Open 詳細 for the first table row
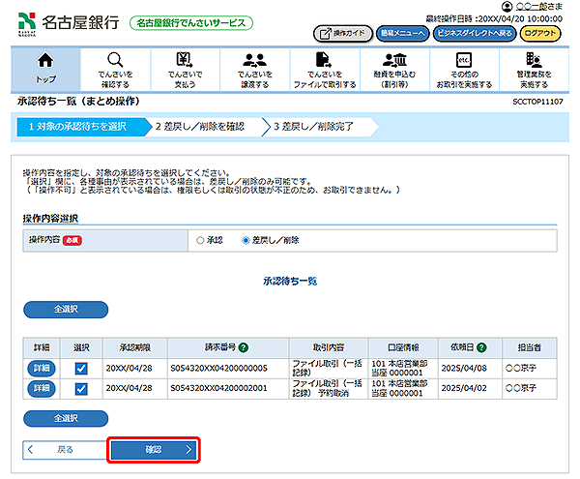 (x=41, y=368)
